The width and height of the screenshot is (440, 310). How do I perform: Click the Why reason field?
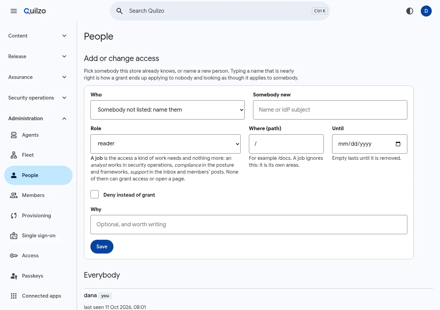[x=249, y=225]
